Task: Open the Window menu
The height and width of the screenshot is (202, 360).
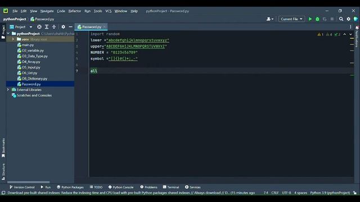Action: pos(121,11)
